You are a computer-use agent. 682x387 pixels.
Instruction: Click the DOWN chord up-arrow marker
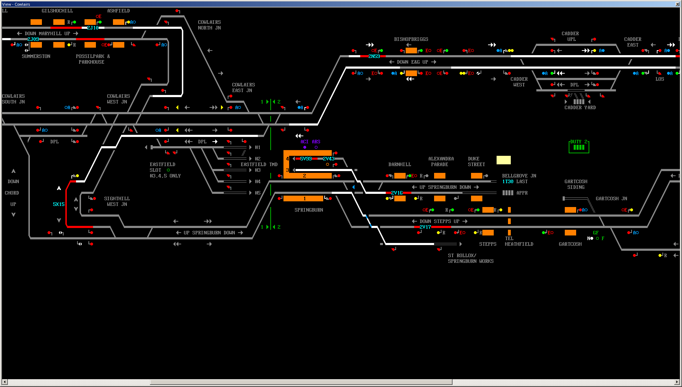13,171
